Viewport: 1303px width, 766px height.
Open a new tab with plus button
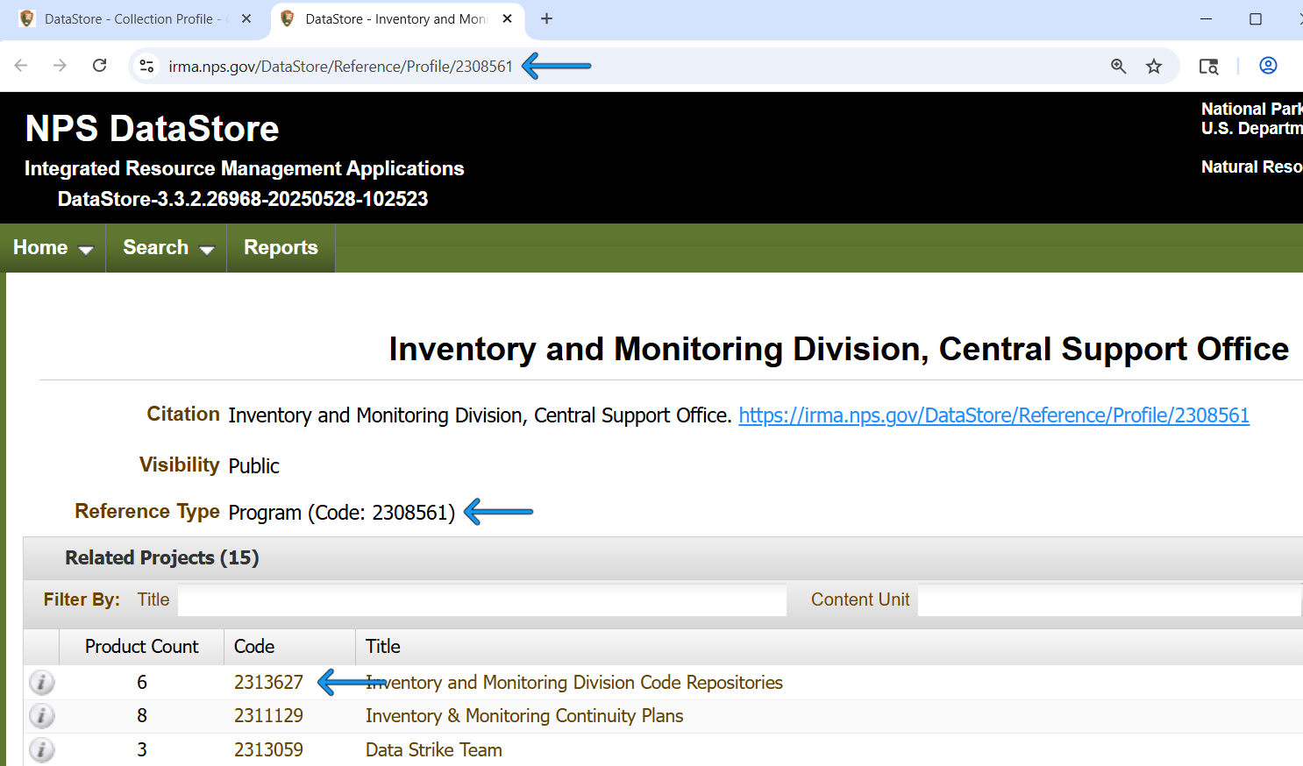pyautogui.click(x=546, y=18)
